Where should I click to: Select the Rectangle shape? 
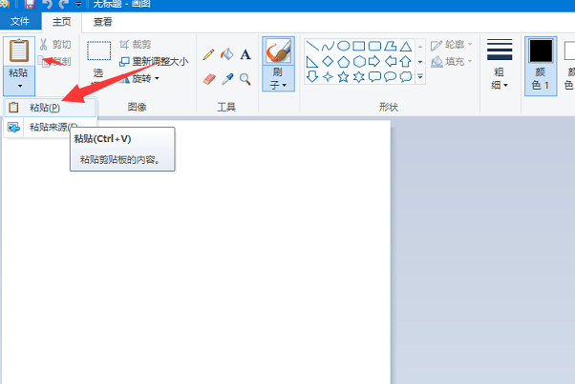point(358,46)
